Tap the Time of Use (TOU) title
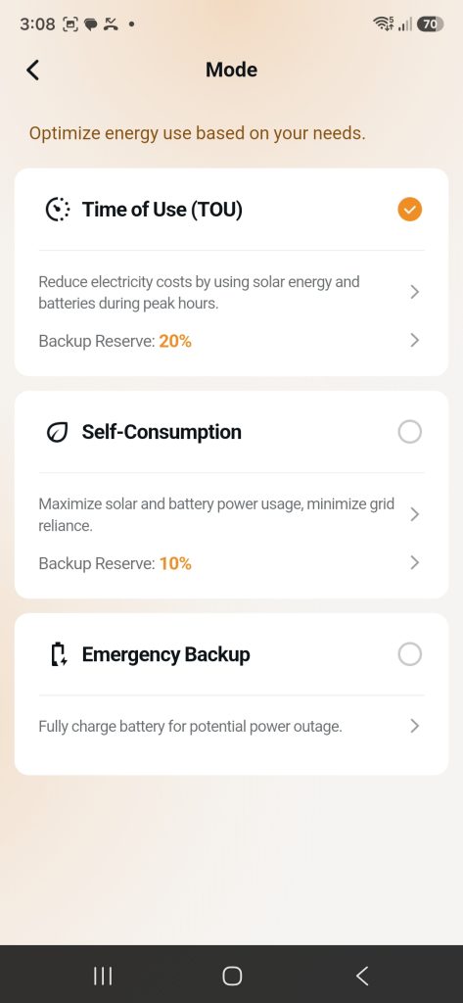 pos(162,210)
